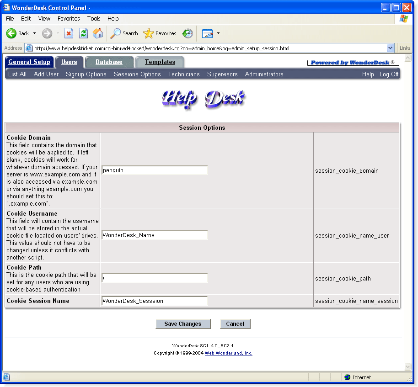Click the Save Changes button
Screen dimensions: 418x387
pyautogui.click(x=183, y=324)
